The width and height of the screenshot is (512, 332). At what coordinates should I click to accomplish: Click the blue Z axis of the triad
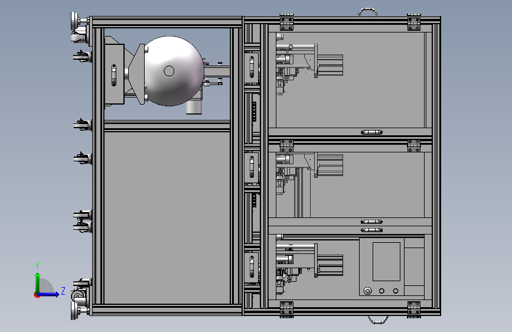pos(49,294)
